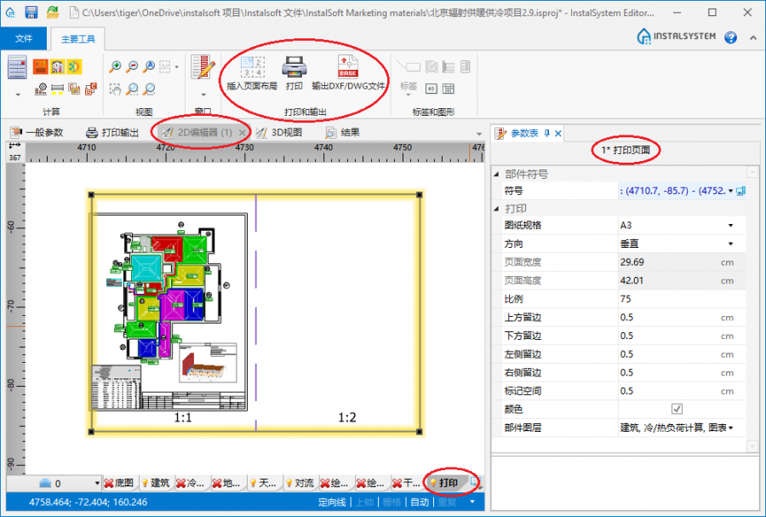The height and width of the screenshot is (517, 766).
Task: Close the 2D编辑器 tab
Action: coord(242,133)
